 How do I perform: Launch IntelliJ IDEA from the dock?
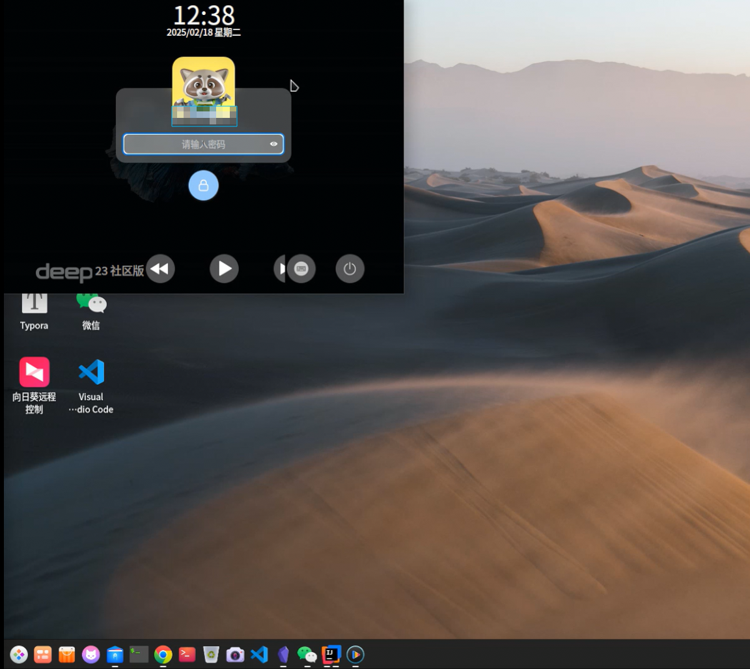[331, 654]
